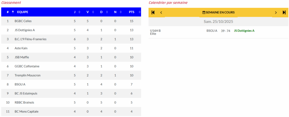Go to the previous week
289x117 pixels.
[161, 12]
